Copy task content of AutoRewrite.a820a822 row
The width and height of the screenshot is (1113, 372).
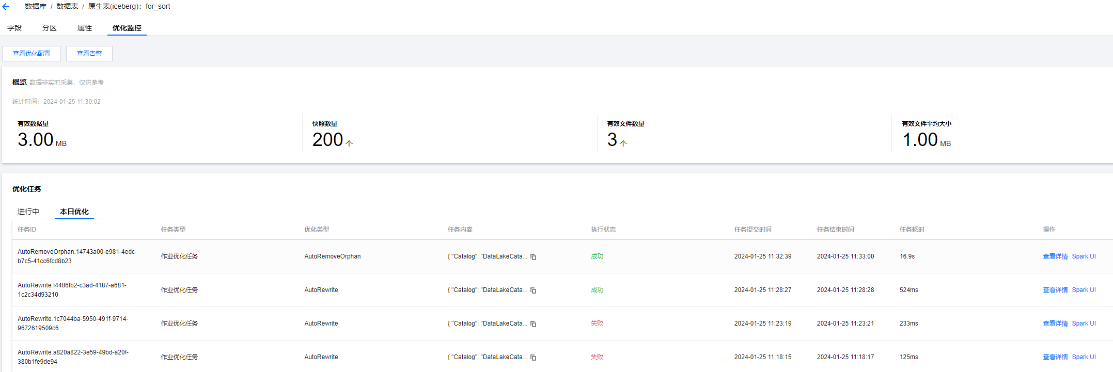click(534, 358)
